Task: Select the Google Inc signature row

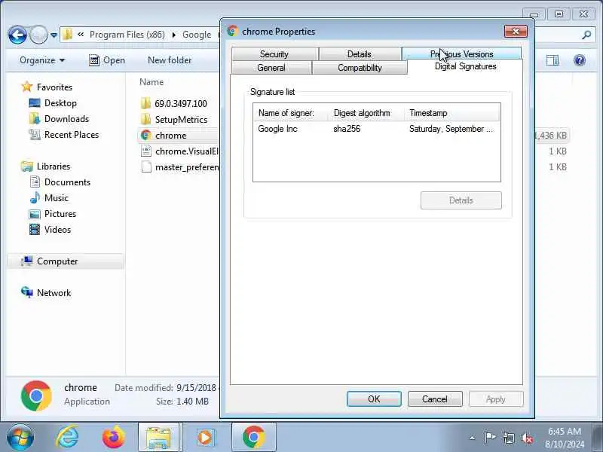Action: (x=376, y=129)
